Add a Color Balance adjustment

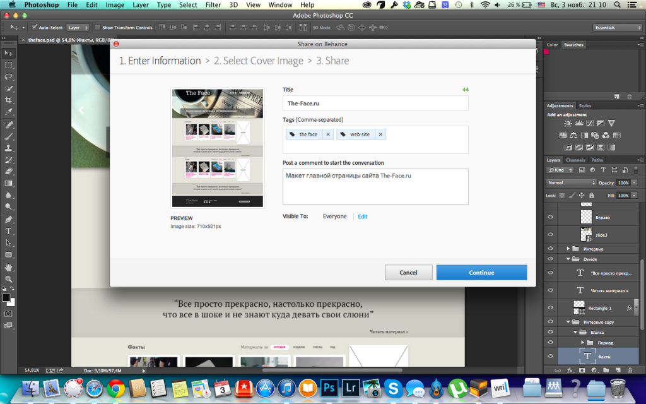click(x=573, y=135)
